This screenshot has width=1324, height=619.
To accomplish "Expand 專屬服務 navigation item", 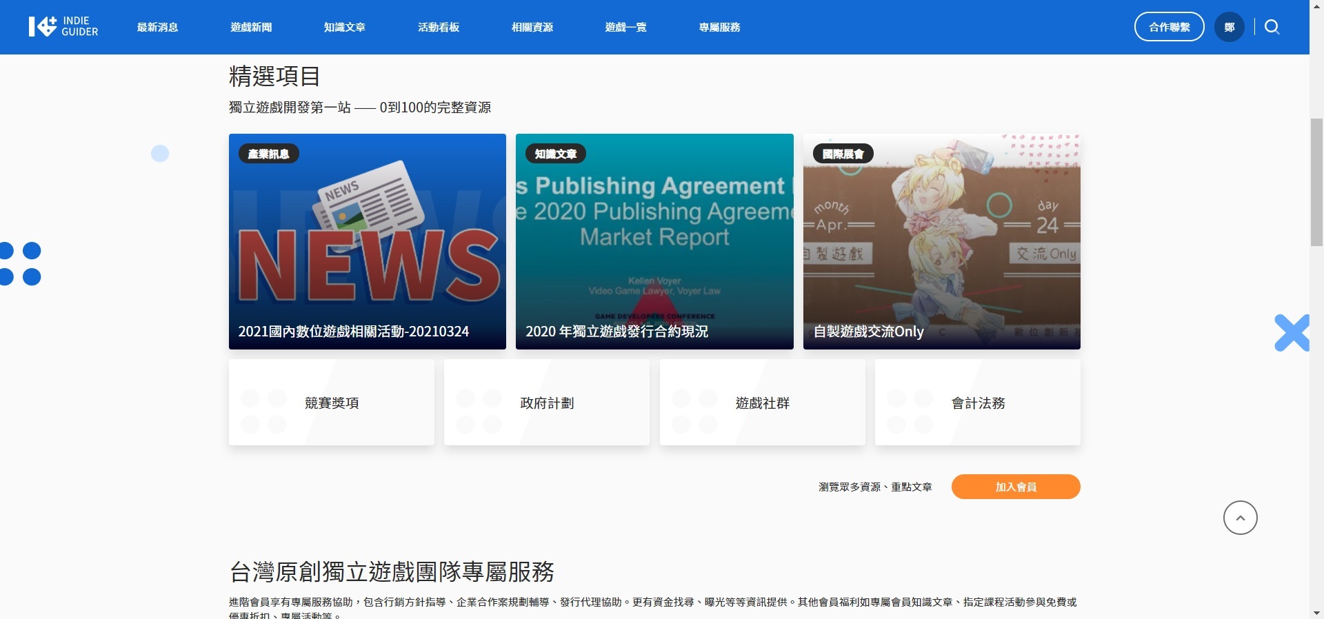I will [719, 27].
